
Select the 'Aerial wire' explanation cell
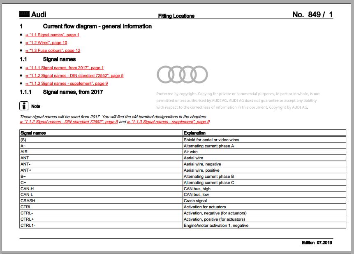click(x=264, y=158)
